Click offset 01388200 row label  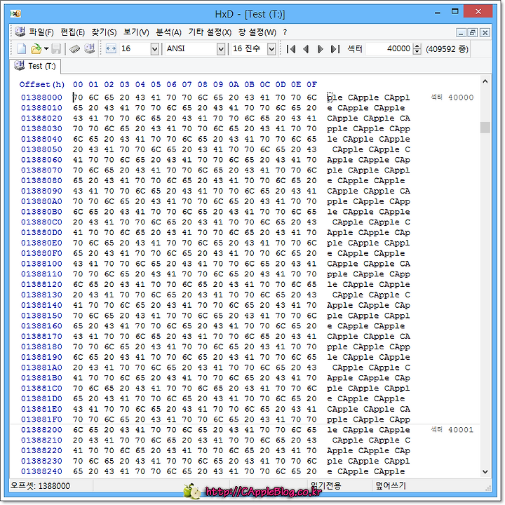41,430
